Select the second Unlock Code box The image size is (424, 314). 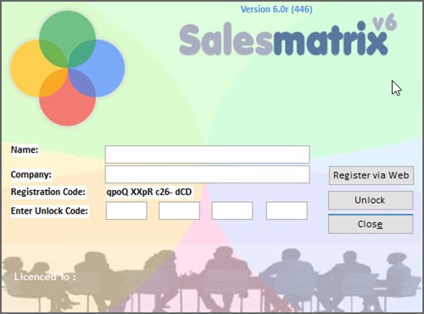tap(179, 210)
